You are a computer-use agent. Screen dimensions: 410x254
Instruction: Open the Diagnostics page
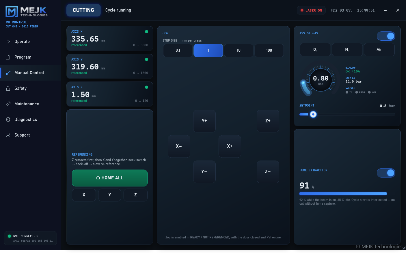(31, 119)
